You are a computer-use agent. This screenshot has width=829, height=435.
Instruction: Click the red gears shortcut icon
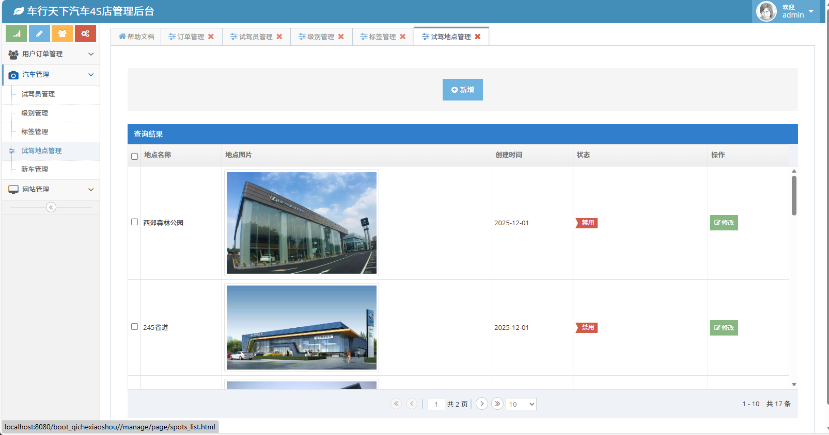coord(85,34)
